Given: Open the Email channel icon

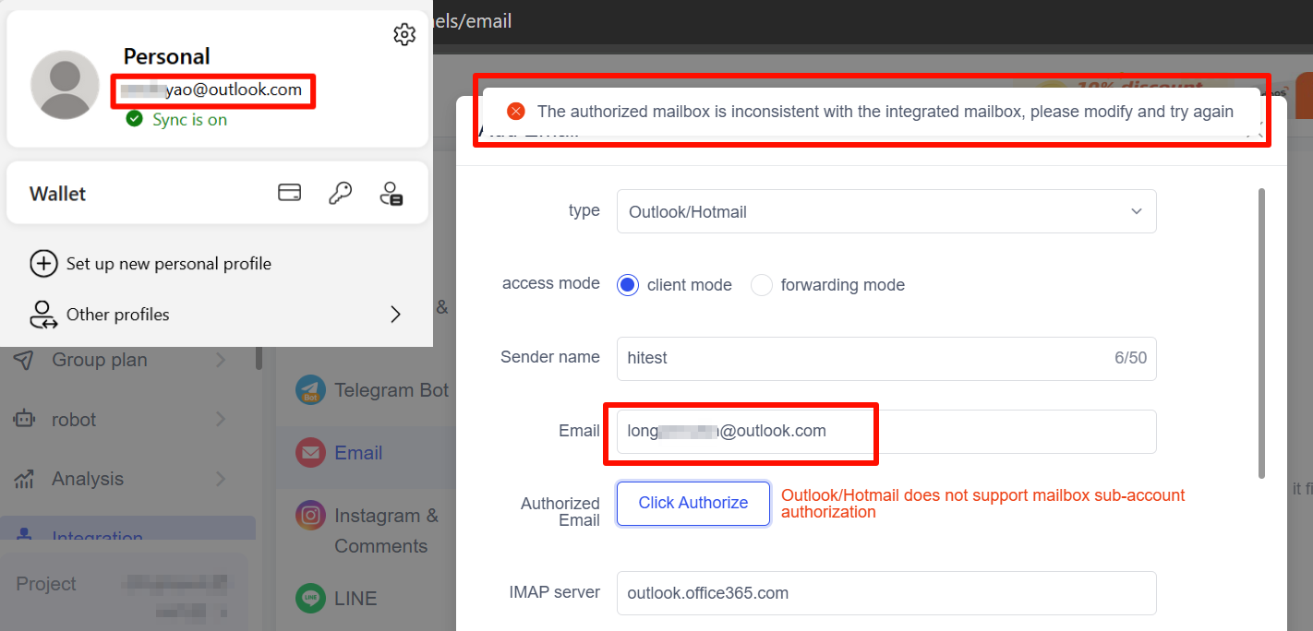Looking at the screenshot, I should coord(310,452).
